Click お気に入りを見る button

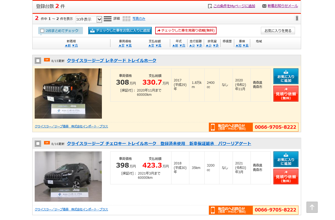(278, 31)
